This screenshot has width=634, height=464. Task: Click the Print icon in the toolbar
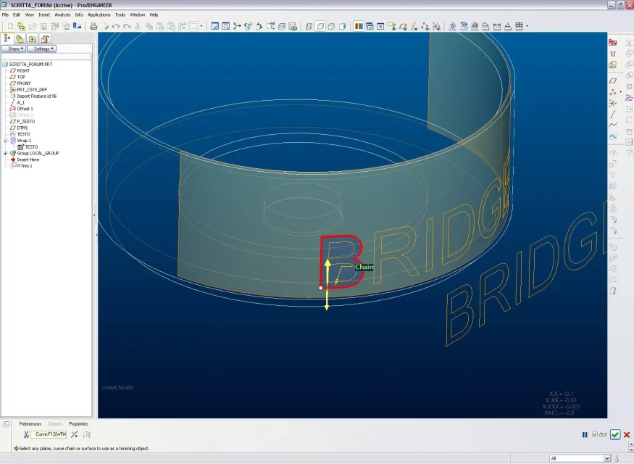click(93, 26)
